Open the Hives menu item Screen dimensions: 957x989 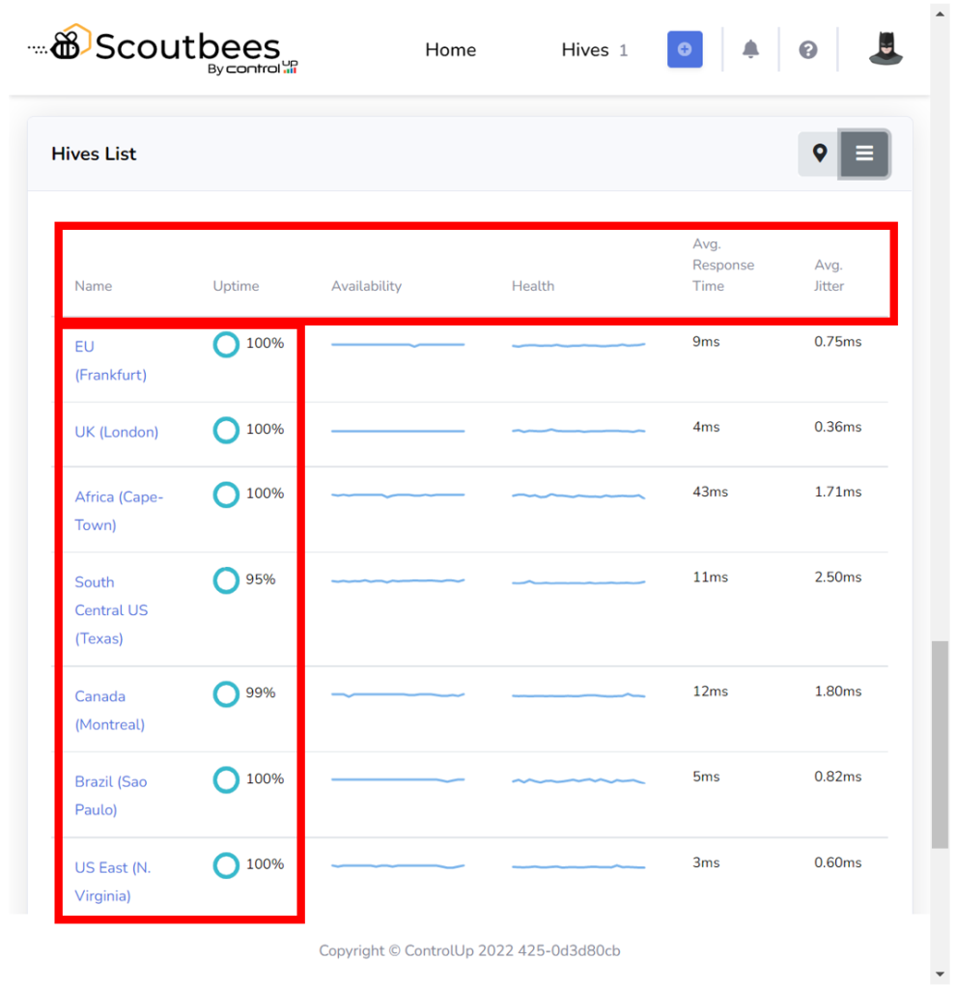[585, 50]
